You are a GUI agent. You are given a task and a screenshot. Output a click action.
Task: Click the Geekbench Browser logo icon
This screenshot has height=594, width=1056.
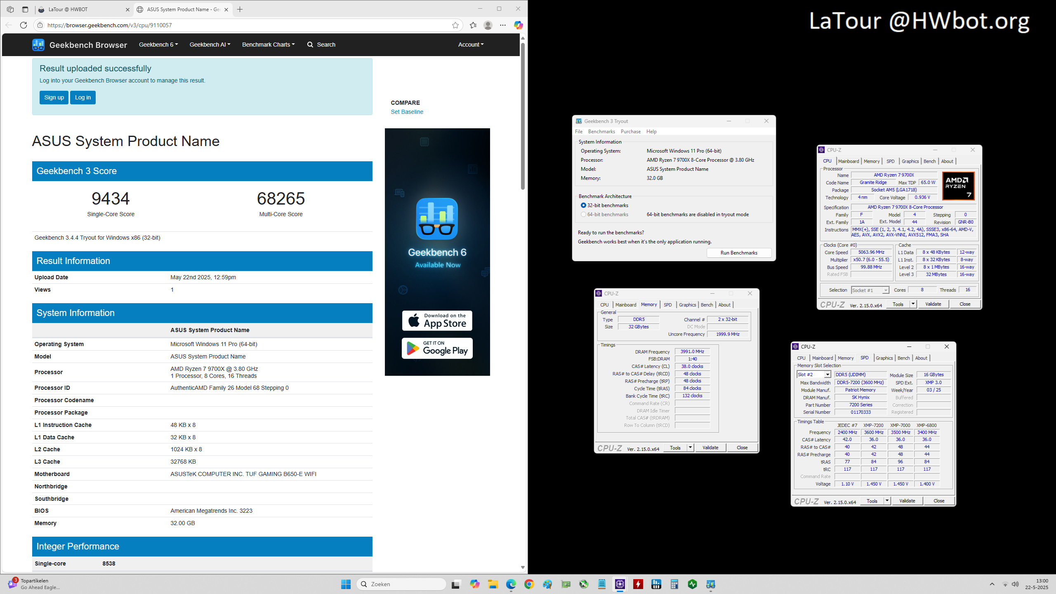coord(38,45)
